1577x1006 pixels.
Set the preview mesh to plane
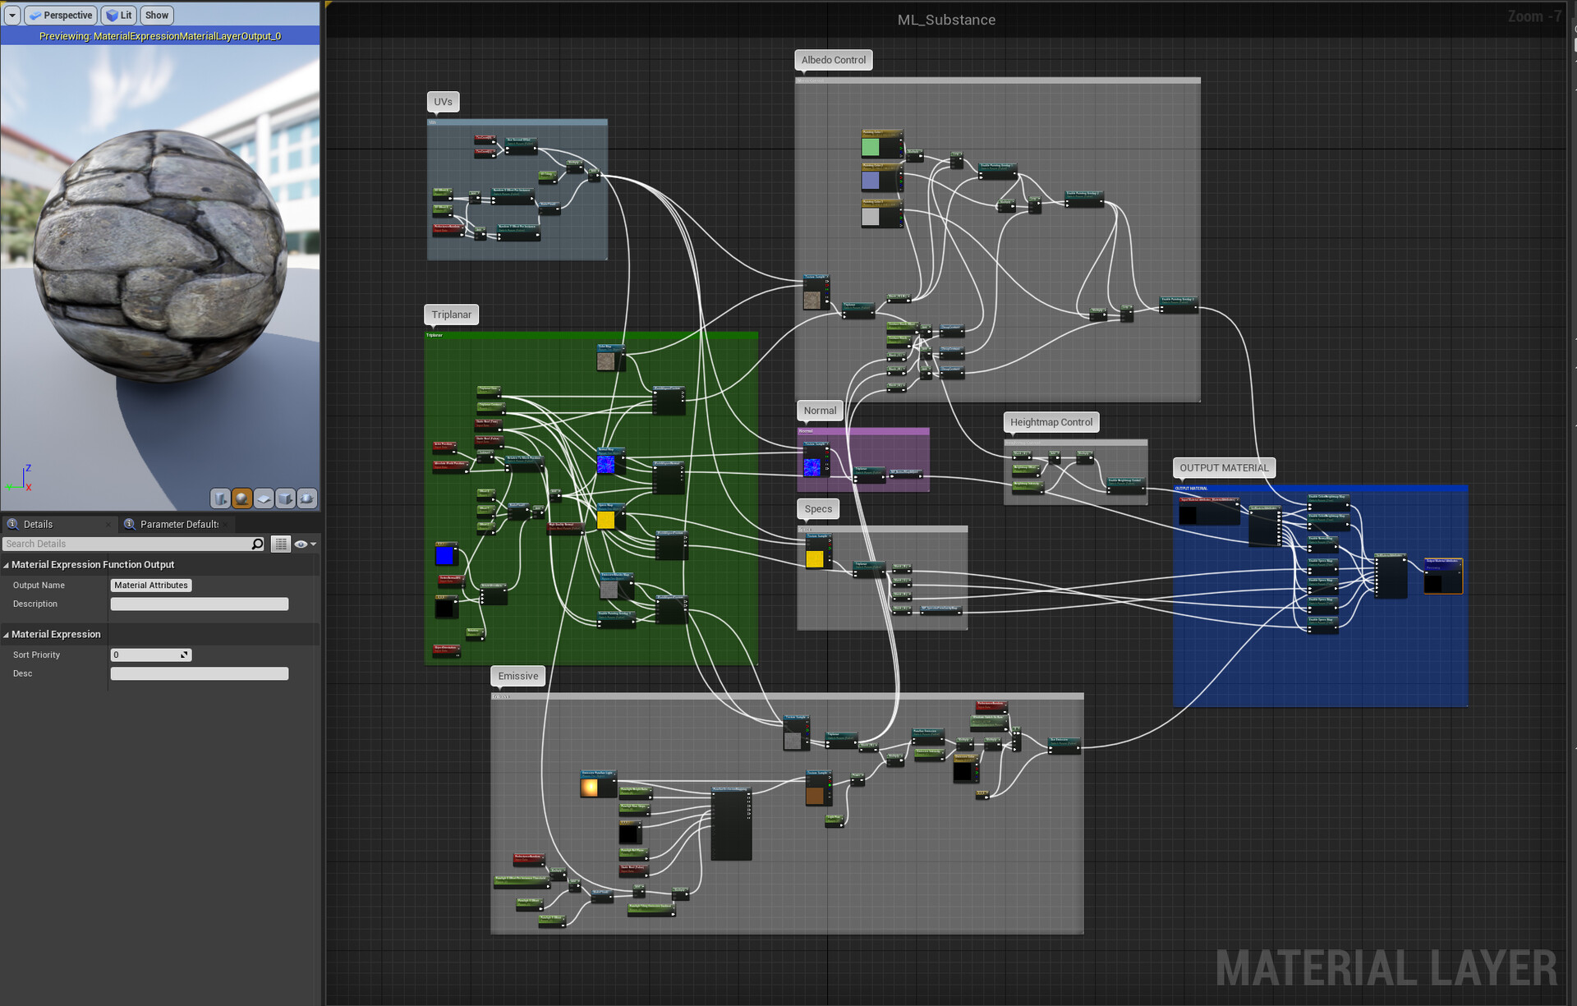click(264, 498)
